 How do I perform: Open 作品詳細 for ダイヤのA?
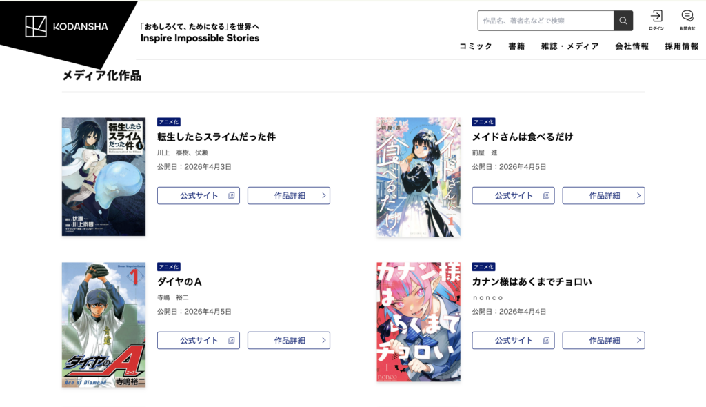click(289, 340)
